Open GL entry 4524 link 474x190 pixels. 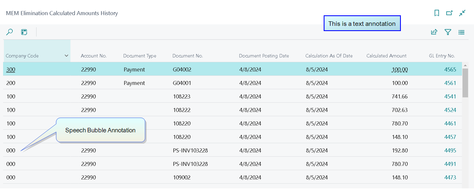coord(450,110)
